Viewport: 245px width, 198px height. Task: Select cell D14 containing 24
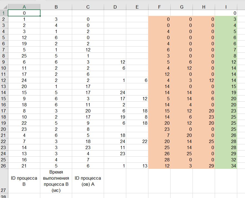tap(115, 92)
